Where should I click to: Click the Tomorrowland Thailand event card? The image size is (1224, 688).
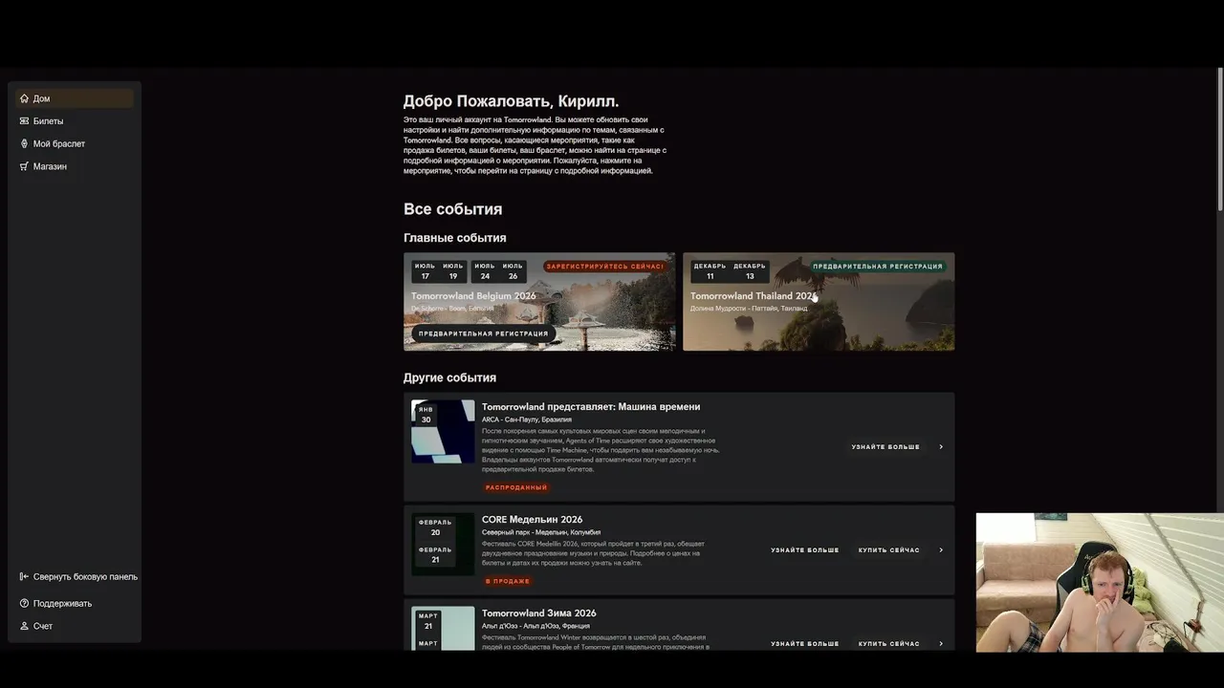point(819,301)
